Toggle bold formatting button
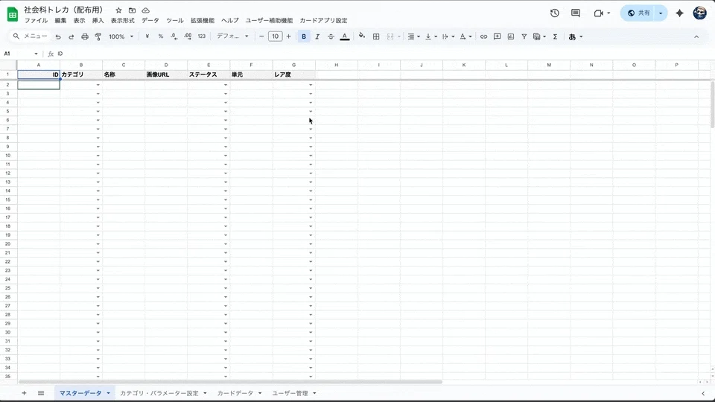 pos(304,36)
